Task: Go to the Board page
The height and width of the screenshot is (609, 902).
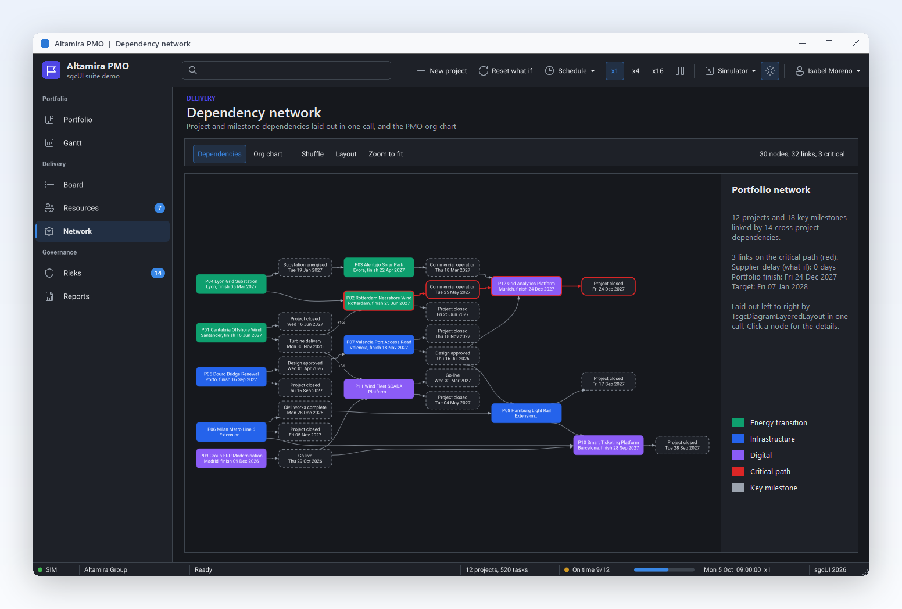Action: (x=103, y=185)
